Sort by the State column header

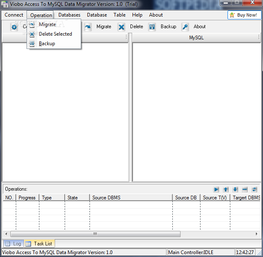click(77, 198)
